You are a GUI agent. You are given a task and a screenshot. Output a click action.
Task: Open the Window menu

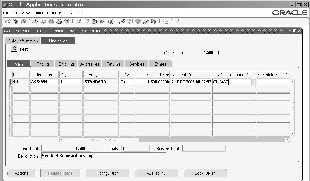(66, 13)
